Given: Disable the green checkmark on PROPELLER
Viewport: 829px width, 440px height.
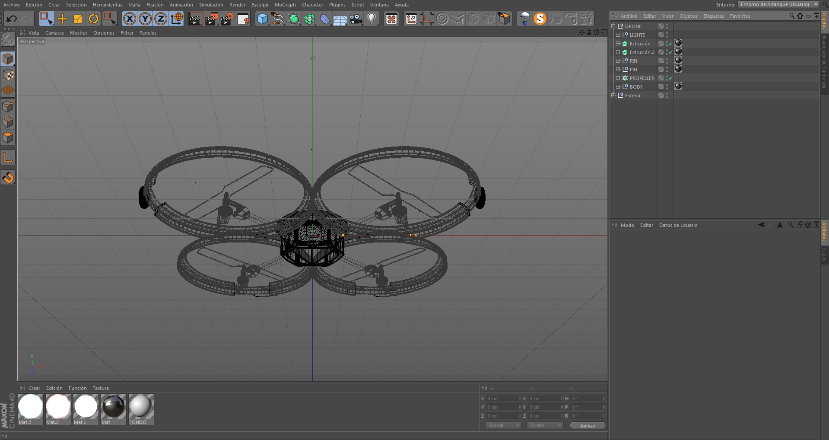Looking at the screenshot, I should [671, 78].
